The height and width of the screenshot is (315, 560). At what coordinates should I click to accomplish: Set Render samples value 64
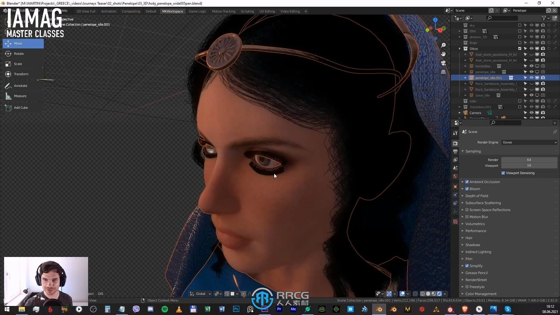[529, 160]
